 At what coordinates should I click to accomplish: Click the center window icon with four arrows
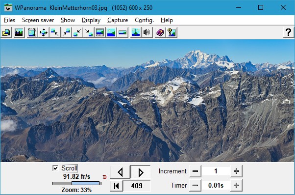44,32
